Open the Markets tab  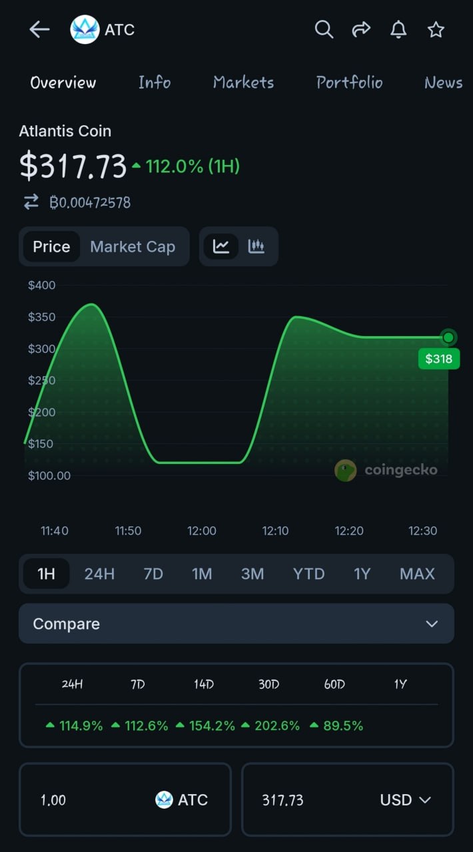[x=243, y=83]
